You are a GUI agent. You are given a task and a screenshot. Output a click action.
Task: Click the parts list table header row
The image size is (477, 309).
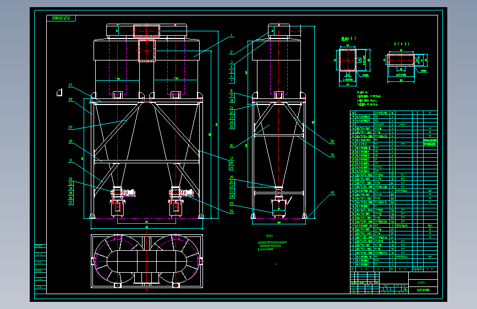pos(393,269)
